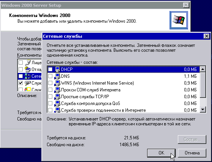This screenshot has height=162, width=212.
Task: Click the DHCP computer icon
Action: tap(57, 69)
